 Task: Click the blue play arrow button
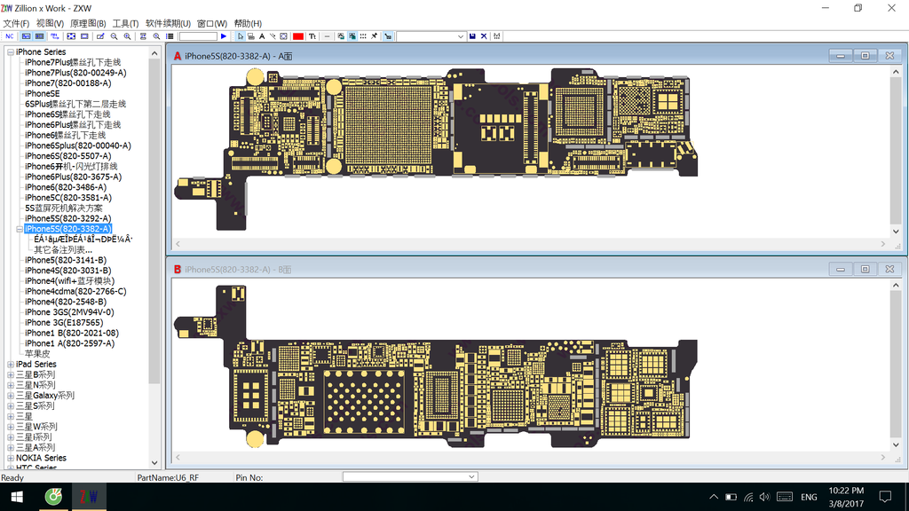224,35
